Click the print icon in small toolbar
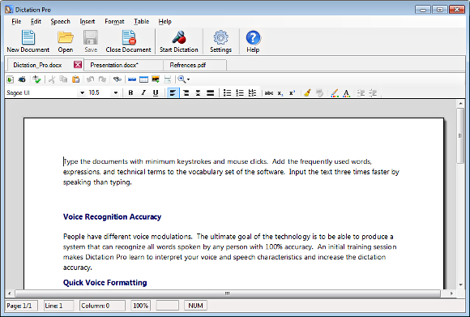 [x=22, y=79]
